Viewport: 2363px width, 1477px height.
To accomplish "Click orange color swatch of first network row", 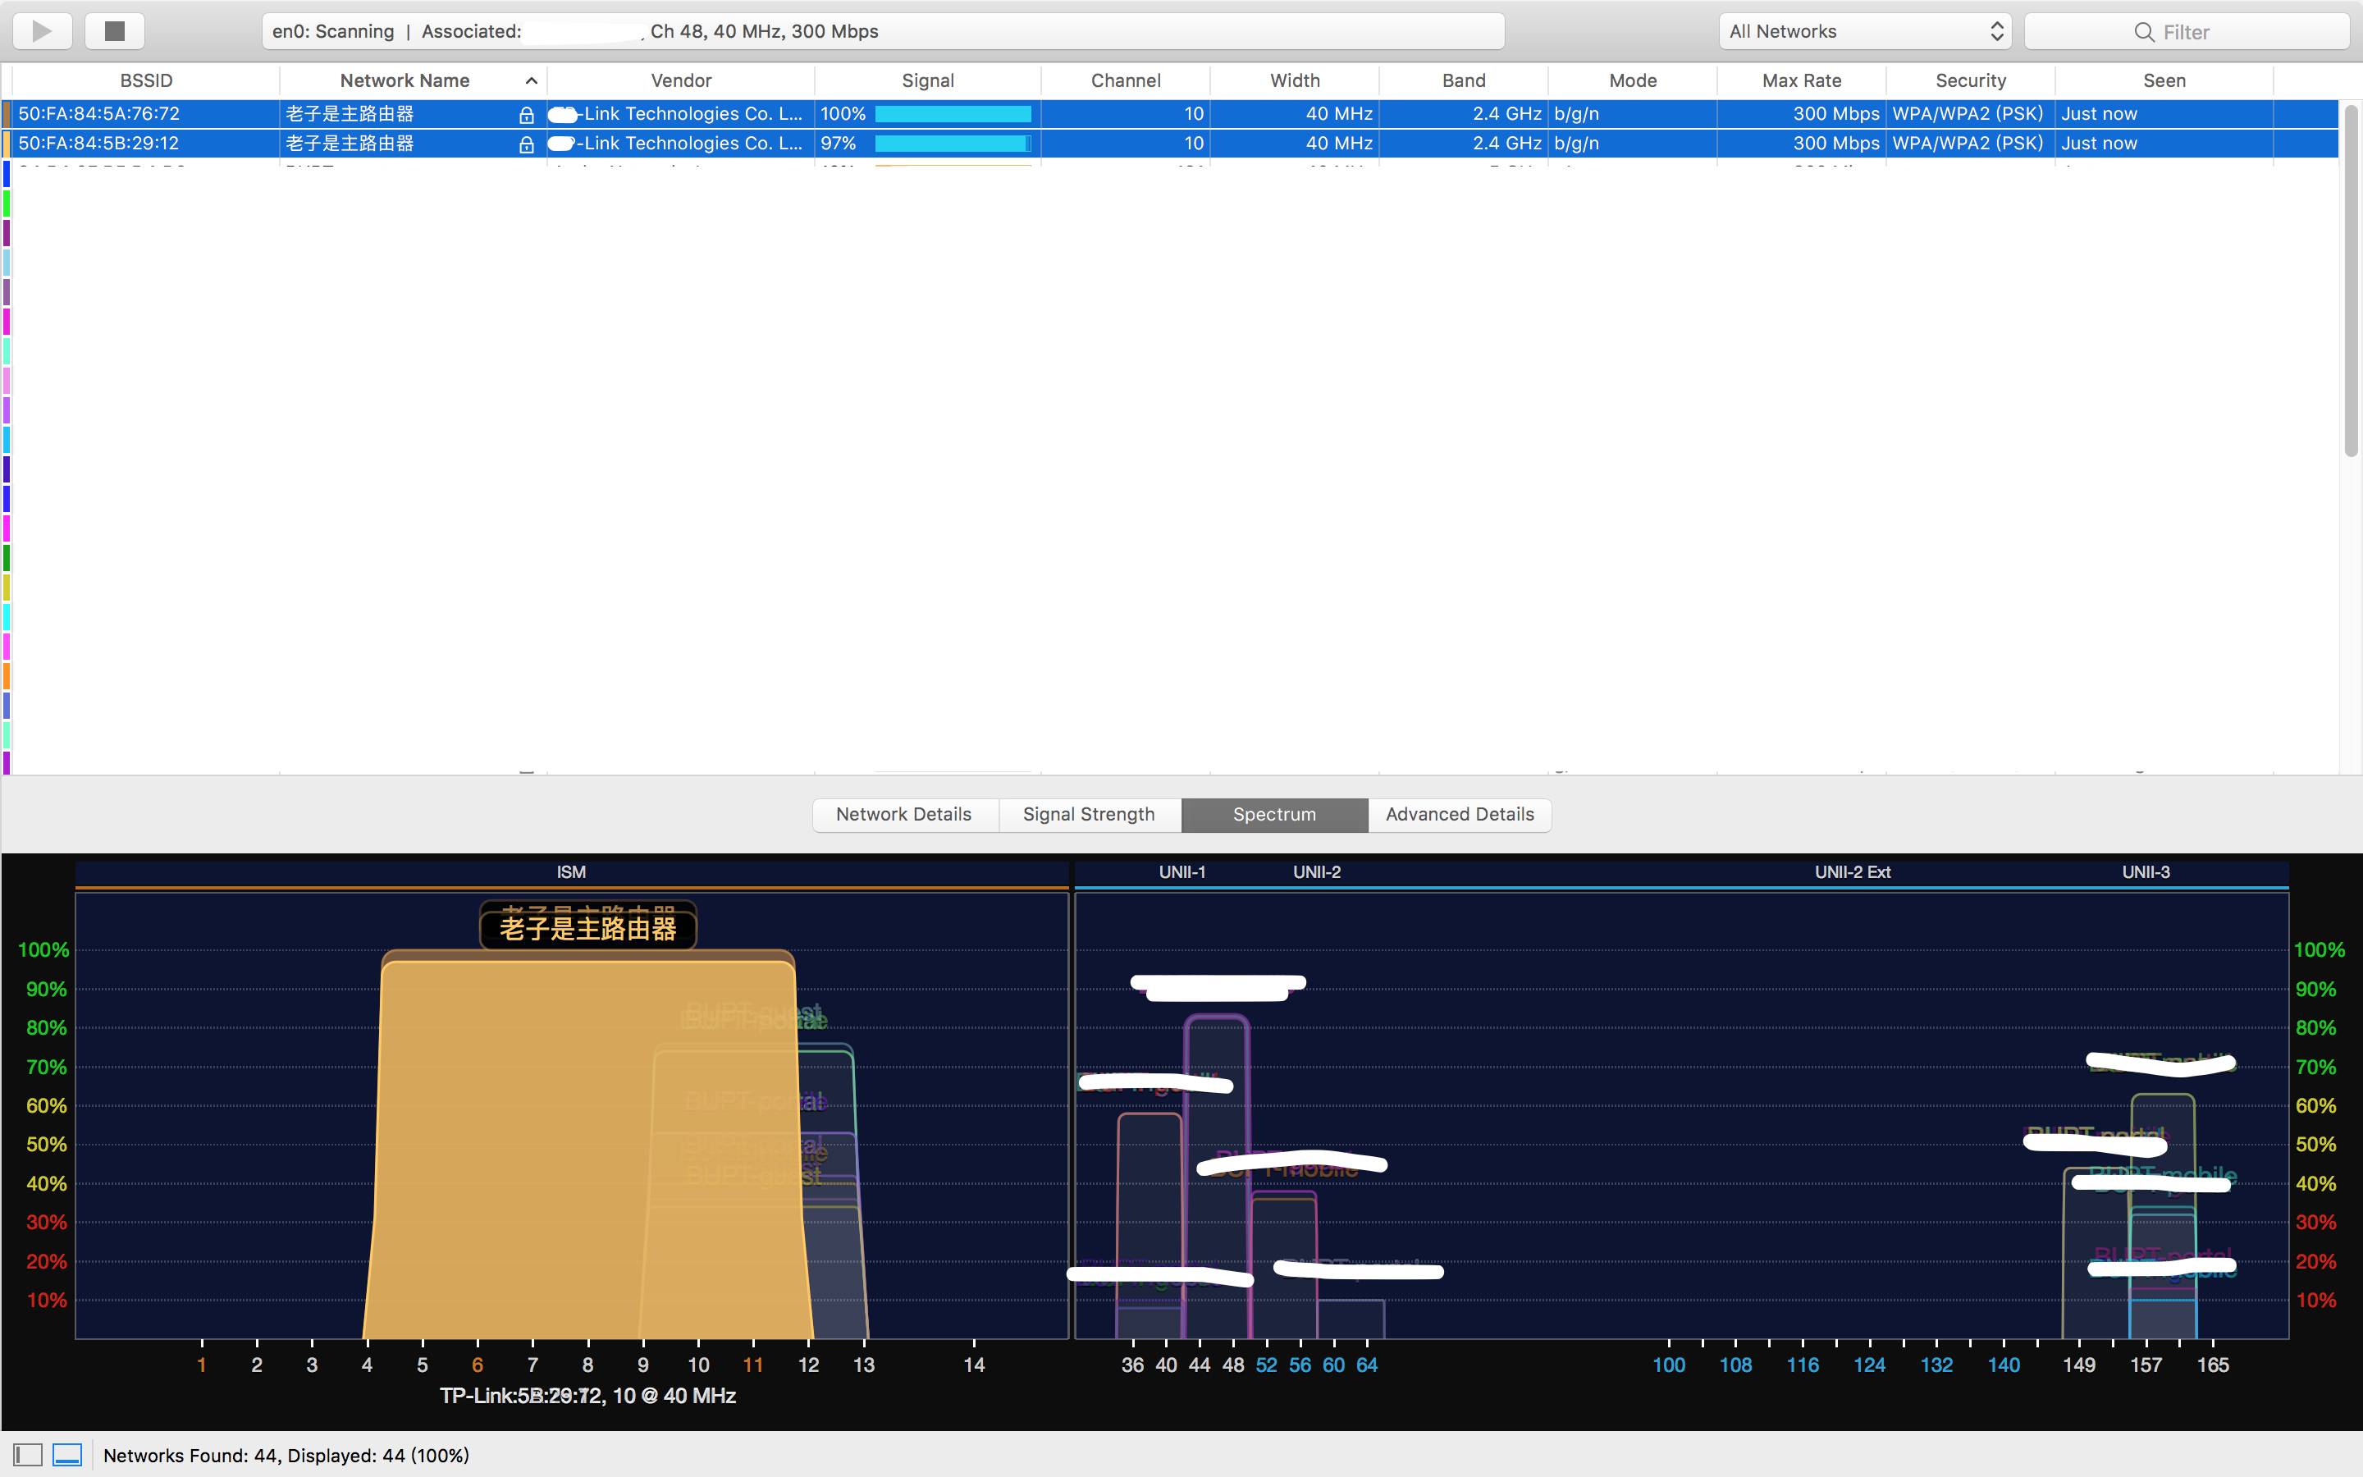I will click(7, 114).
